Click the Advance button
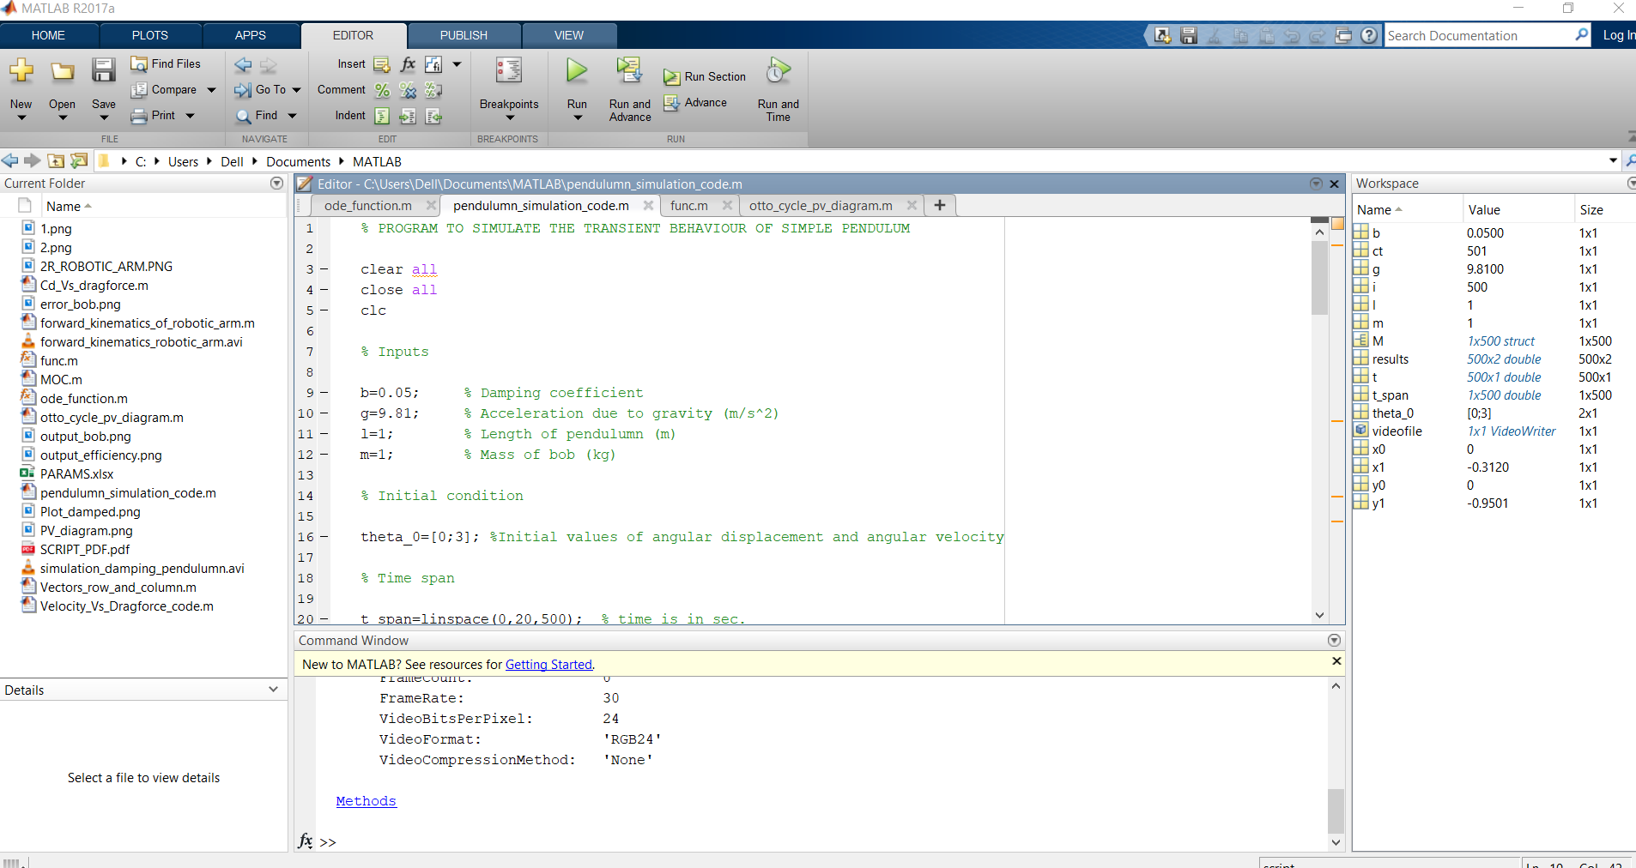 point(696,103)
